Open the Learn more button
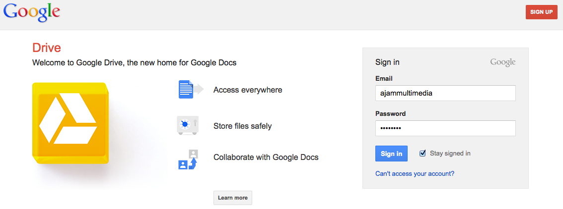Screen dimensions: 563x209 click(x=233, y=198)
